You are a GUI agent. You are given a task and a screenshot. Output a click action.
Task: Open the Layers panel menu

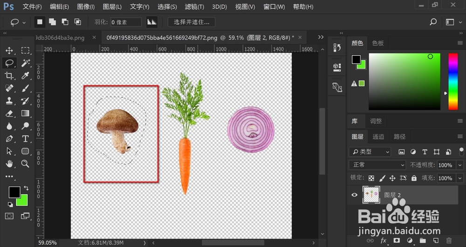[460, 137]
